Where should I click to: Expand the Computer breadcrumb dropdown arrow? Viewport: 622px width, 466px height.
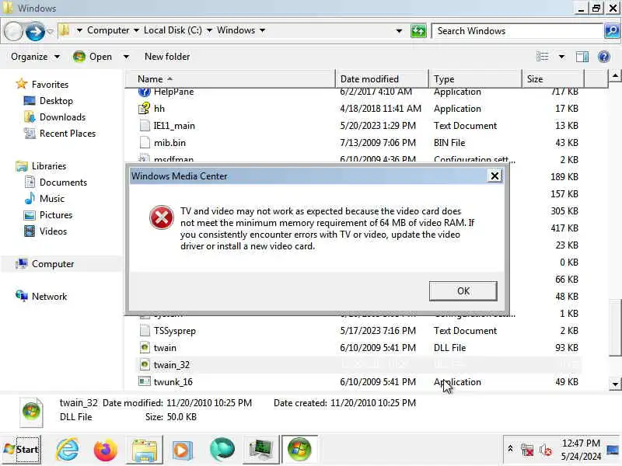136,30
